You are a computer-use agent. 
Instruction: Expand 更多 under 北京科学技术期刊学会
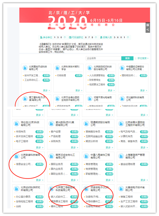click(79, 90)
